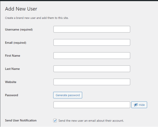Click the 'Password' label text
The image size is (158, 127).
12,95
